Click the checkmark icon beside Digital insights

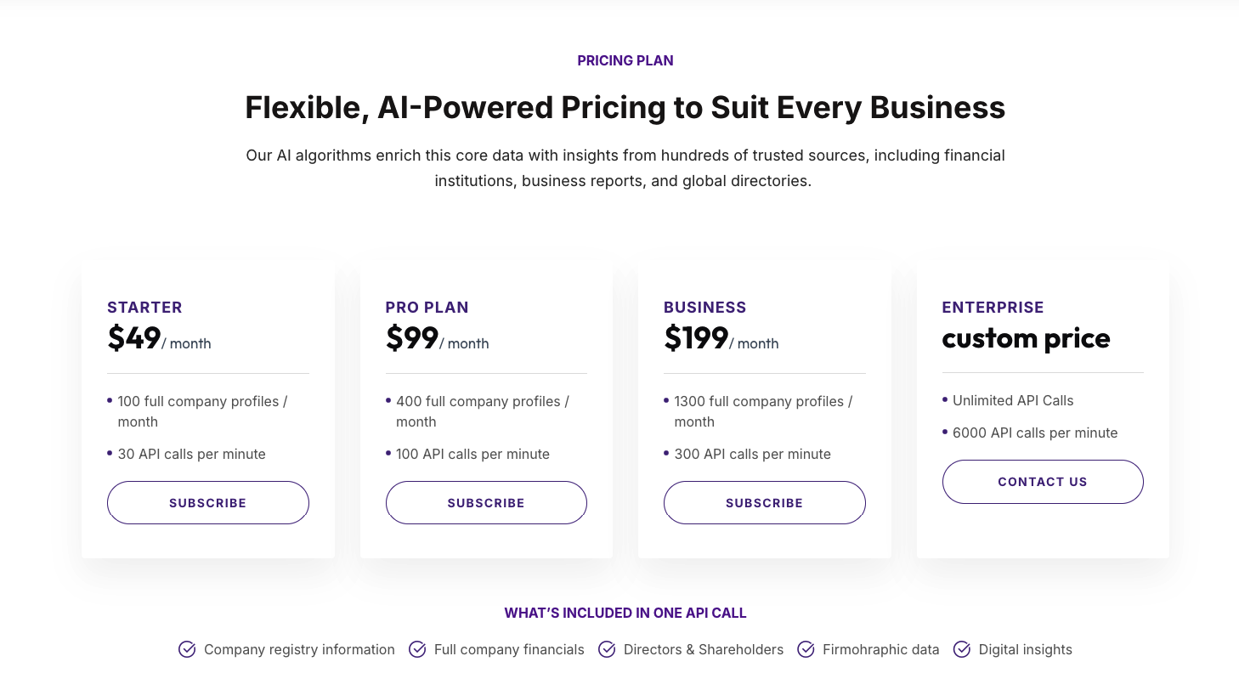(x=962, y=650)
